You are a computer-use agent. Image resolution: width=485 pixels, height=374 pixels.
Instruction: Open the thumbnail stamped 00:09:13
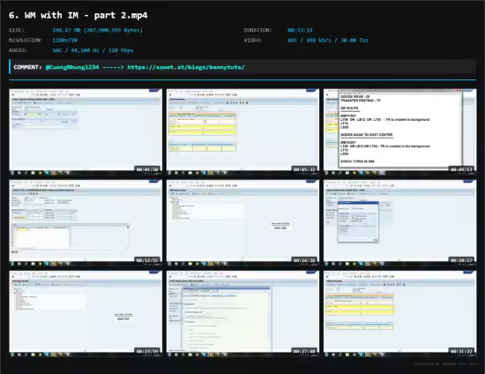click(x=400, y=131)
